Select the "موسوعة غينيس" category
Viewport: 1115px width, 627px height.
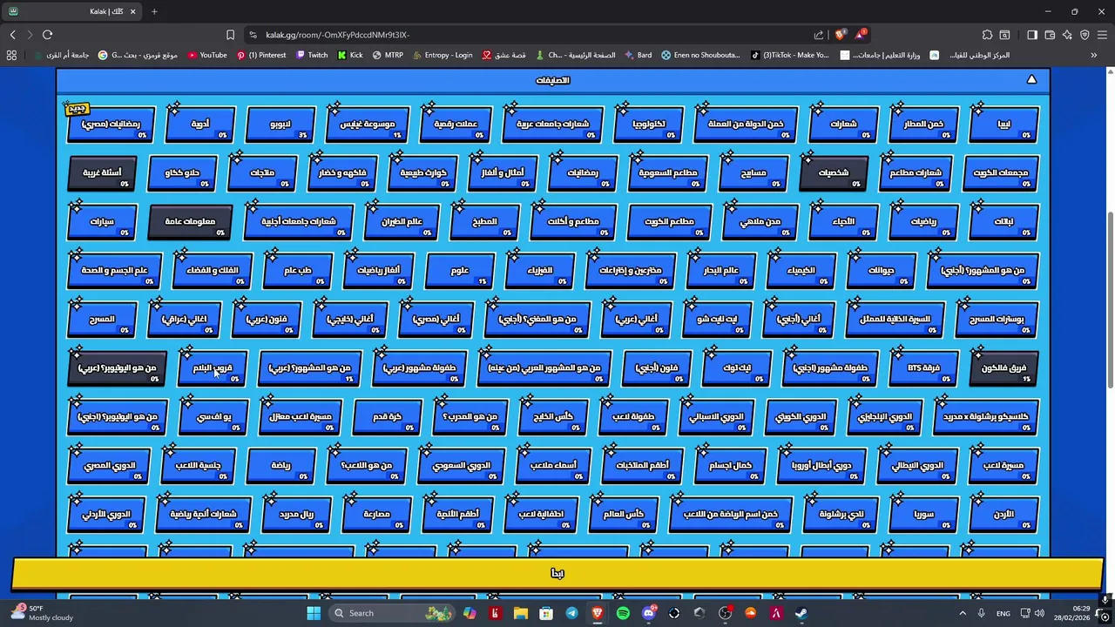(366, 124)
